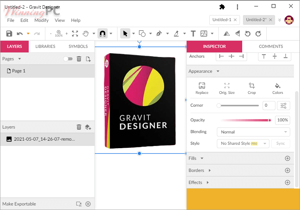Open the Pan tool dropdown arrow
Image resolution: width=300 pixels, height=210 pixels.
click(x=94, y=34)
